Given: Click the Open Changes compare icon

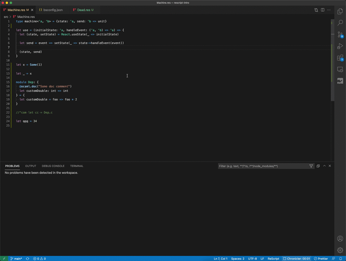Looking at the screenshot, I should (x=316, y=10).
